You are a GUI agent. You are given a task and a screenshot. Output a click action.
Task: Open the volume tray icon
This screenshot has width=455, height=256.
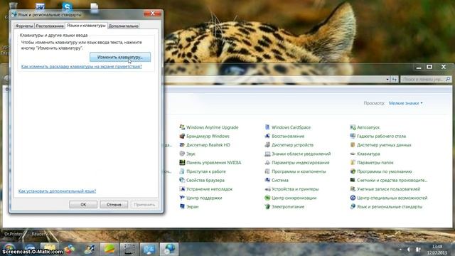coord(409,250)
